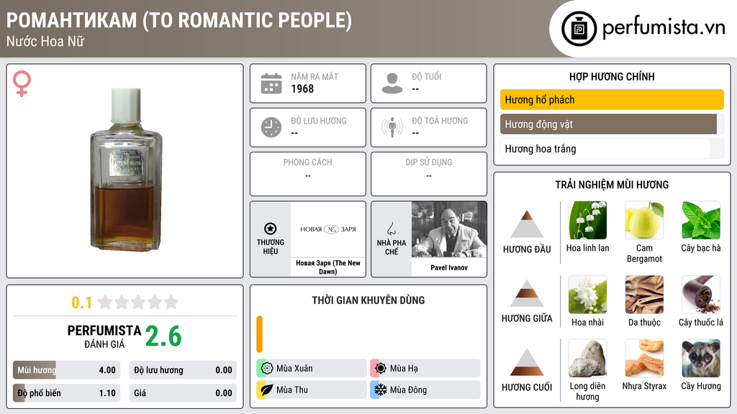
Task: Click the perfume bottle product image
Action: tap(125, 169)
